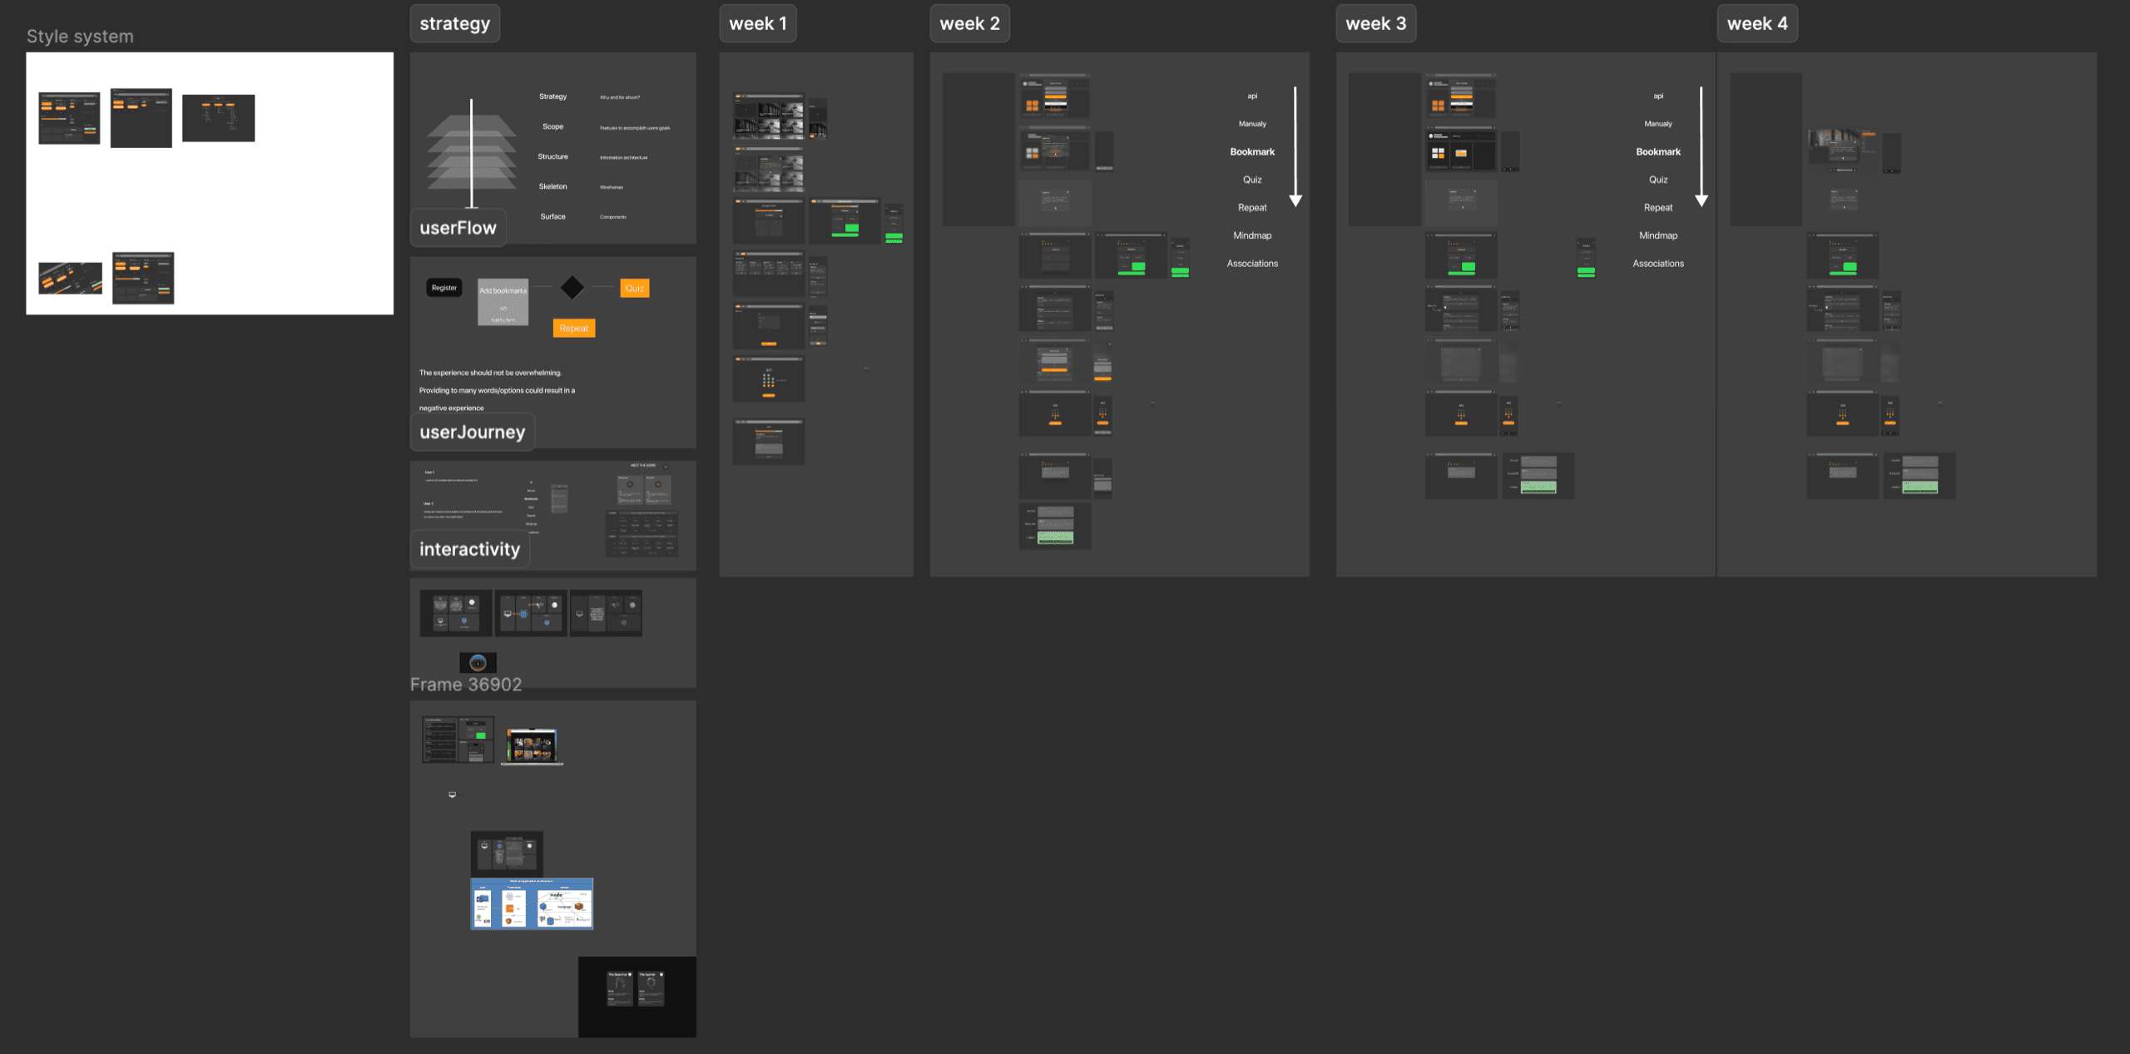Click the black frame with two persona cards
2130x1054 pixels.
(x=637, y=997)
